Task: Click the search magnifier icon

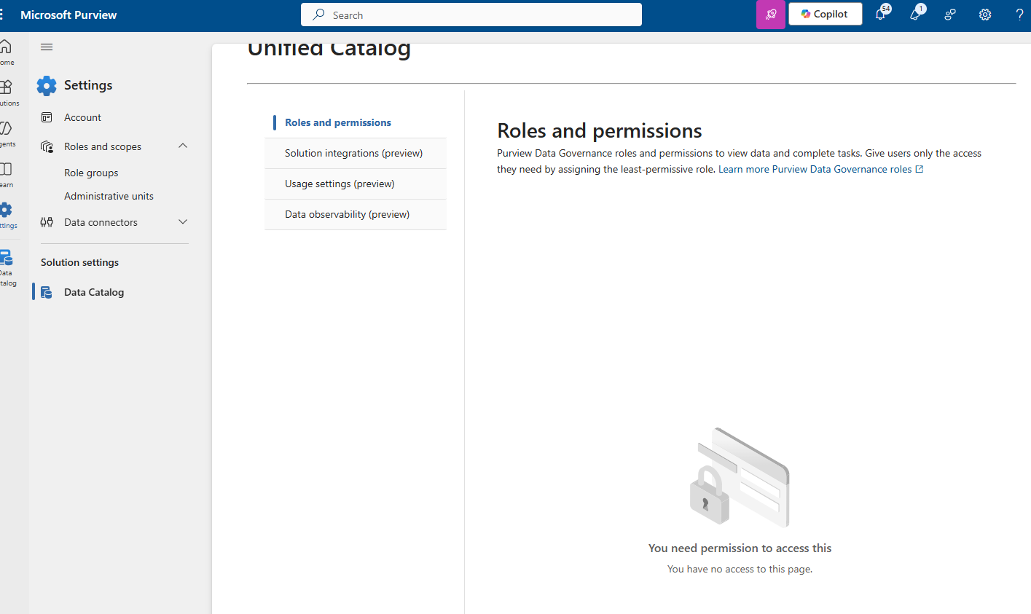Action: click(318, 15)
